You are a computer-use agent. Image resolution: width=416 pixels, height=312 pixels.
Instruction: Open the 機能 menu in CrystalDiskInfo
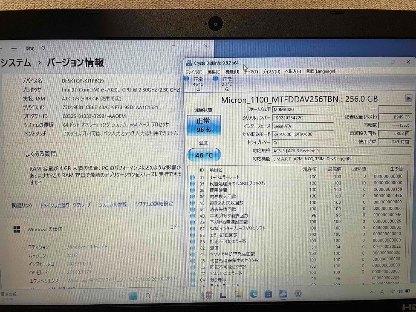pos(231,71)
